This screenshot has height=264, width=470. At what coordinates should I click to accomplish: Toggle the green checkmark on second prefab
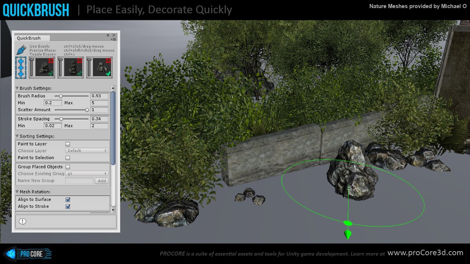(80, 74)
